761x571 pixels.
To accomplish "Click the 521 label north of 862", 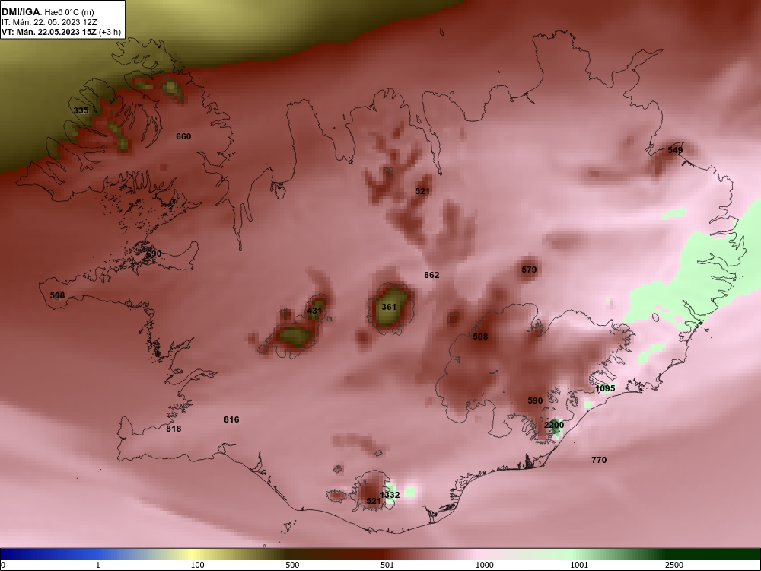I will point(422,191).
